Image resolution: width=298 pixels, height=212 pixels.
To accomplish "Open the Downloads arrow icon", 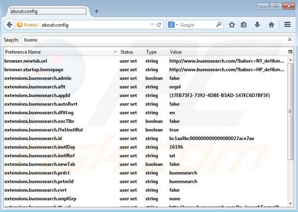I will (x=257, y=25).
